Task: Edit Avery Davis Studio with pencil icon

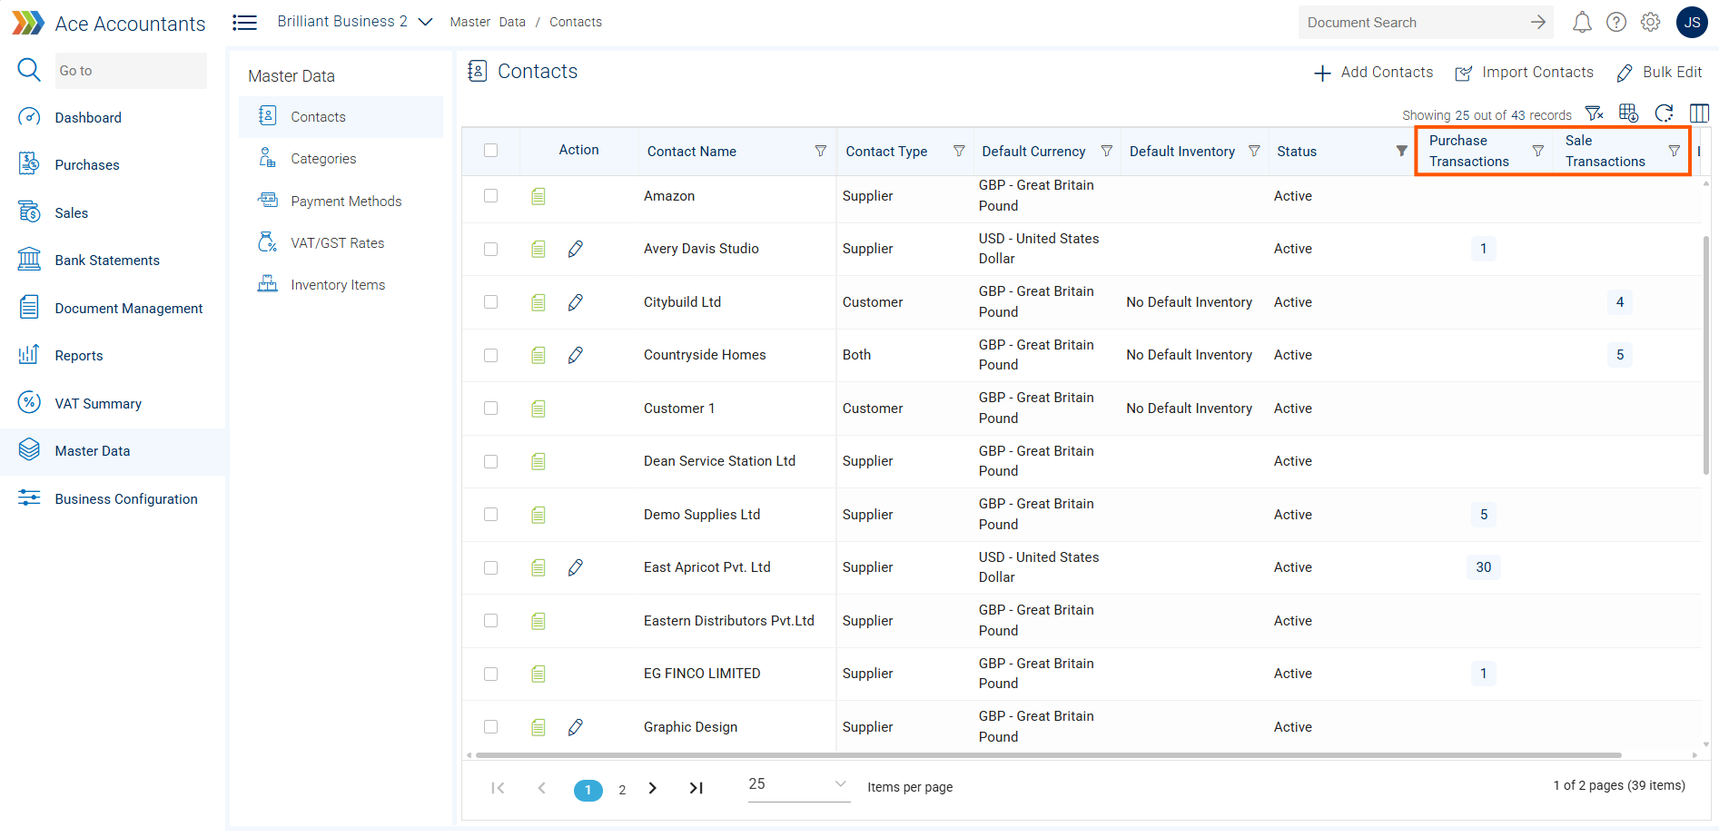Action: 576,249
